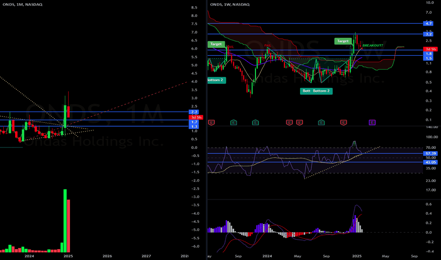This screenshot has height=260, width=441.
Task: Click the green earnings marker just before 2024
Action: [255, 122]
